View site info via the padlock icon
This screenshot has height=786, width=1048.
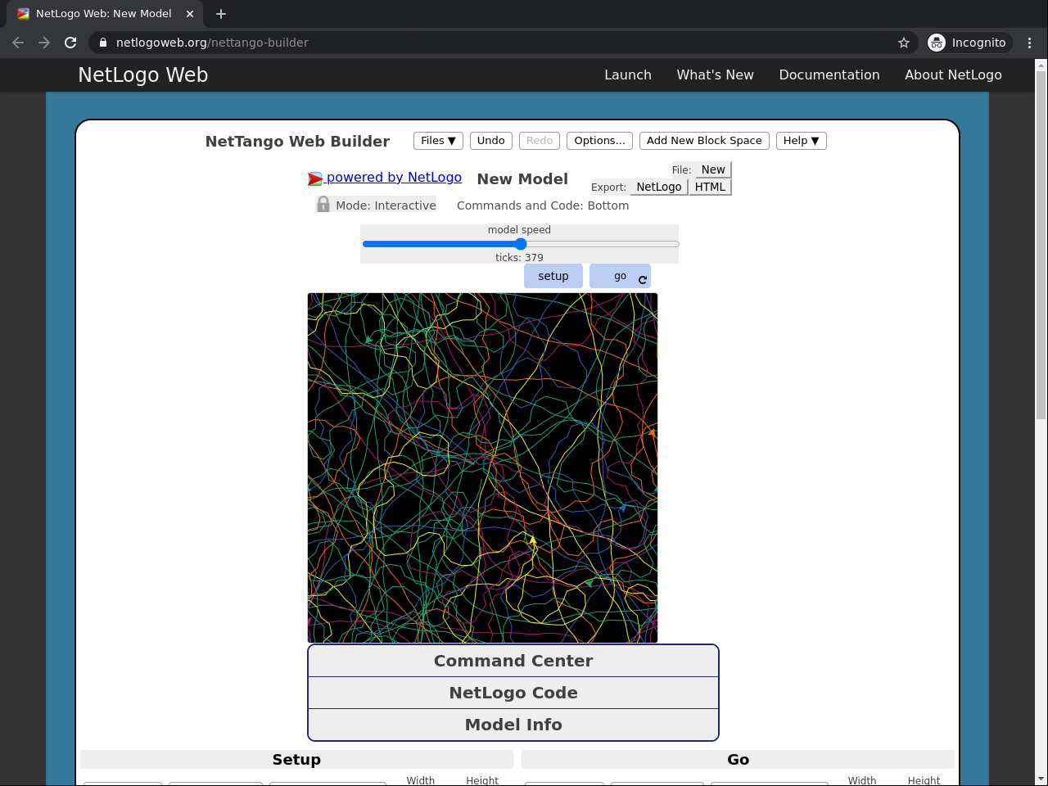102,43
